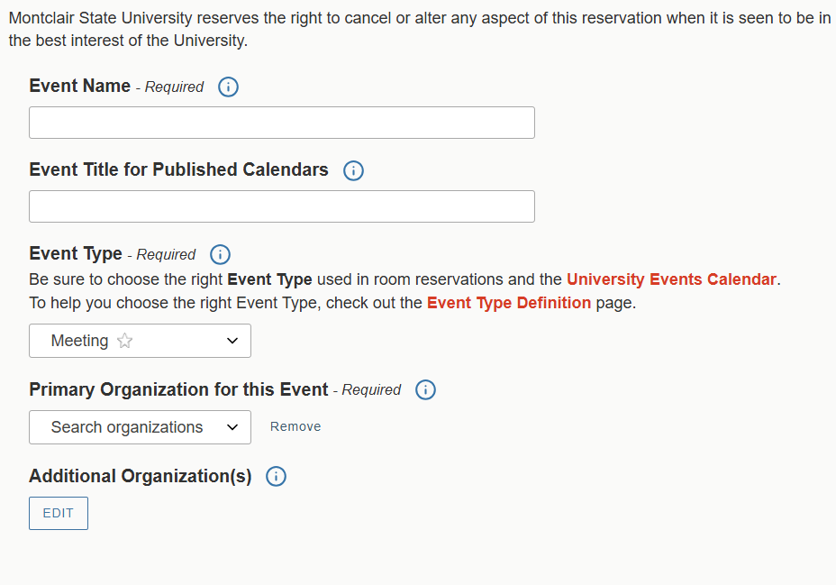The image size is (836, 585).
Task: Click the chevron arrow in Search organizations box
Action: click(x=232, y=427)
